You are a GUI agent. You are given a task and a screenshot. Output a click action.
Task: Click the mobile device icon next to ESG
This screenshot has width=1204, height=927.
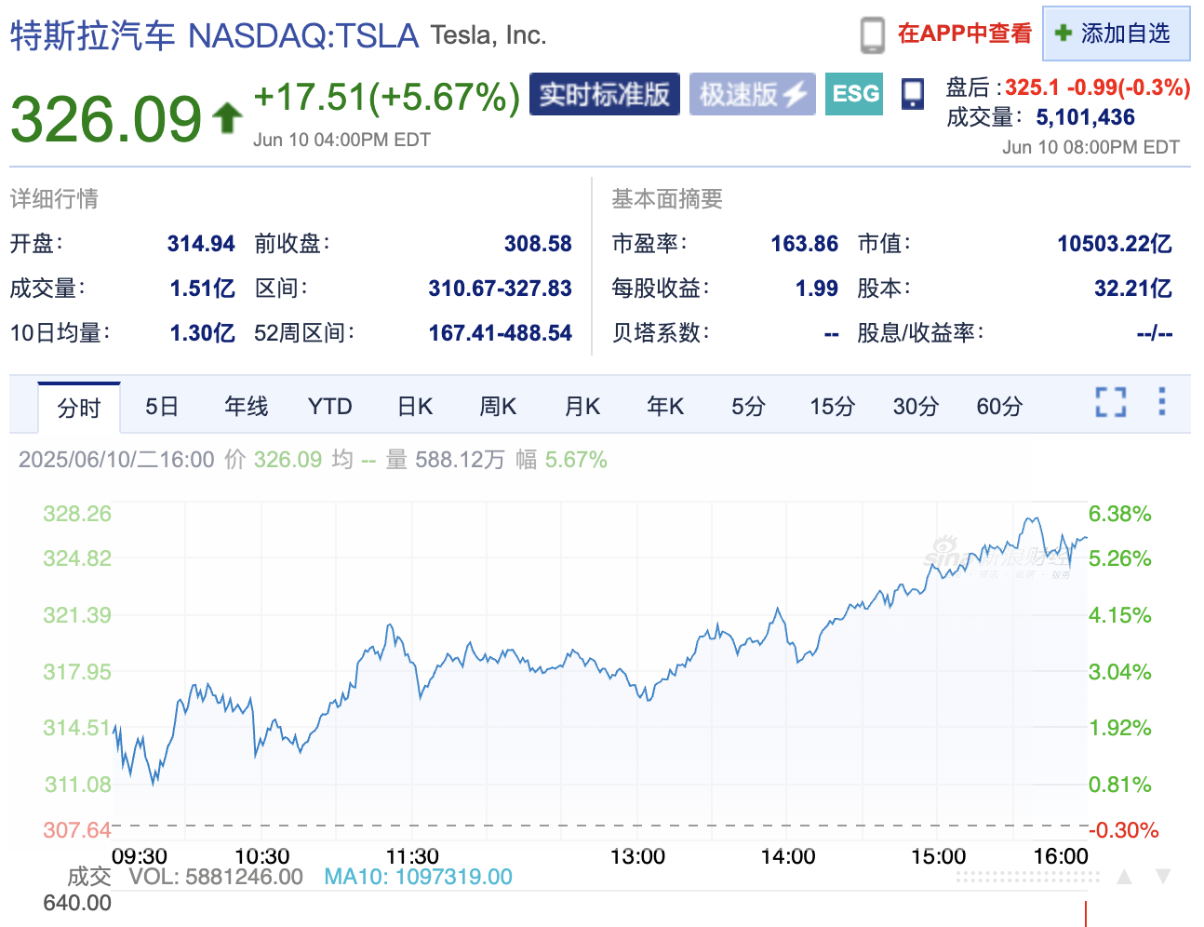(913, 93)
